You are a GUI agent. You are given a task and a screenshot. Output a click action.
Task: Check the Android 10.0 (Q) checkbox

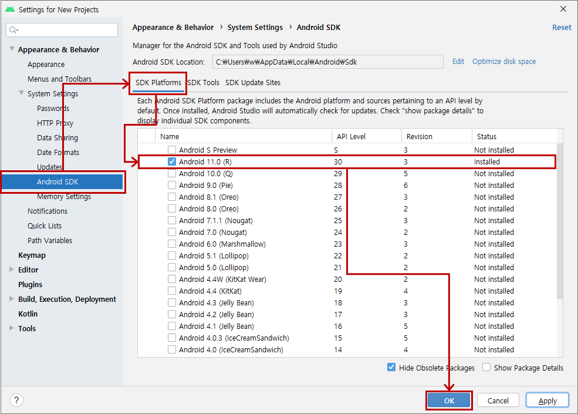tap(172, 173)
